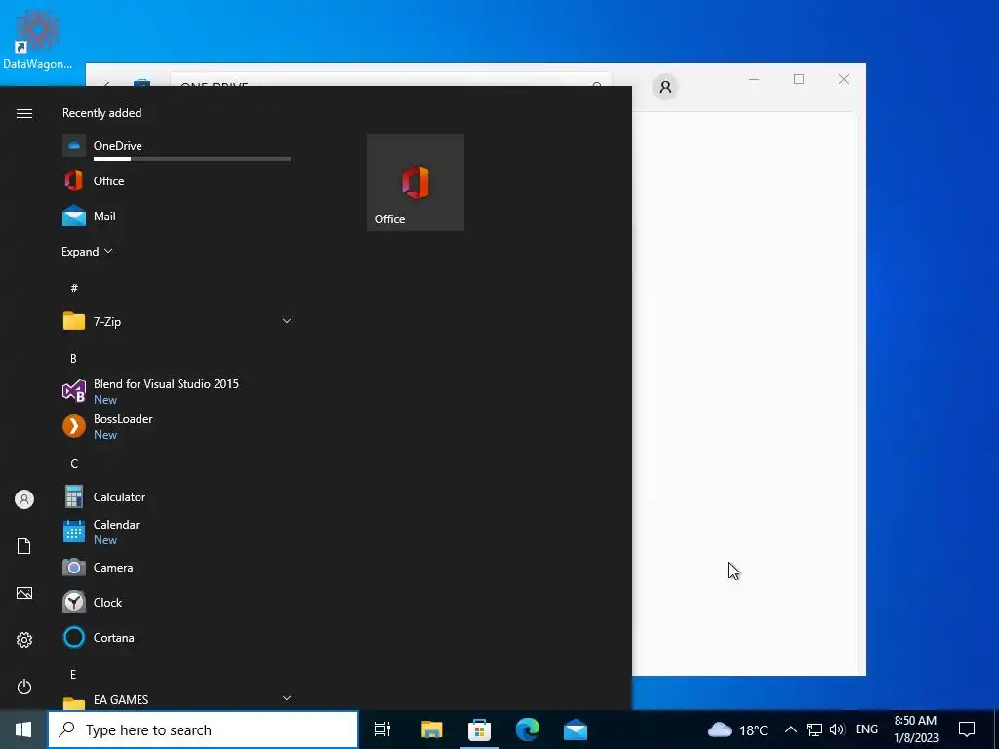The width and height of the screenshot is (999, 749).
Task: Open the notification center icon
Action: (x=967, y=729)
